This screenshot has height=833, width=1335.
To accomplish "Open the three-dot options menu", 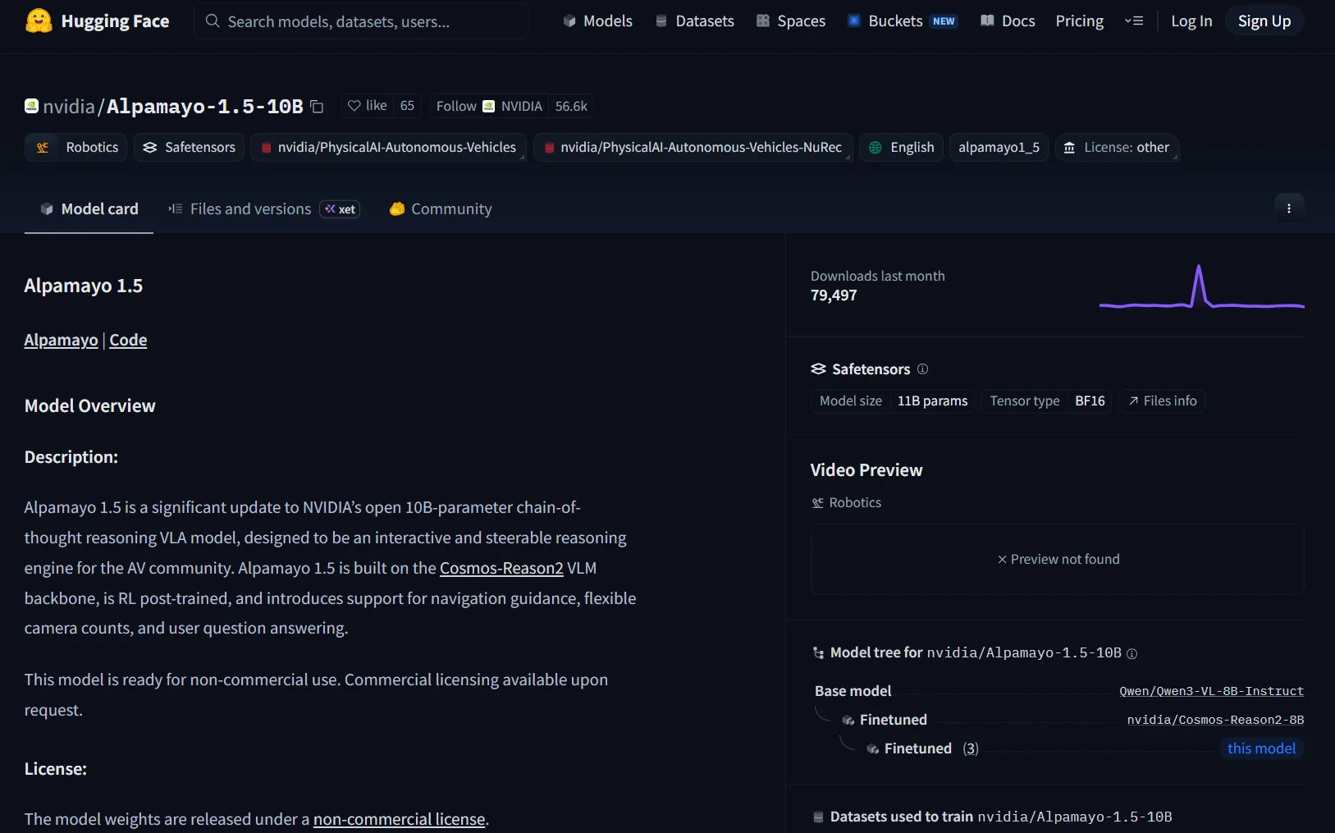I will click(x=1289, y=208).
